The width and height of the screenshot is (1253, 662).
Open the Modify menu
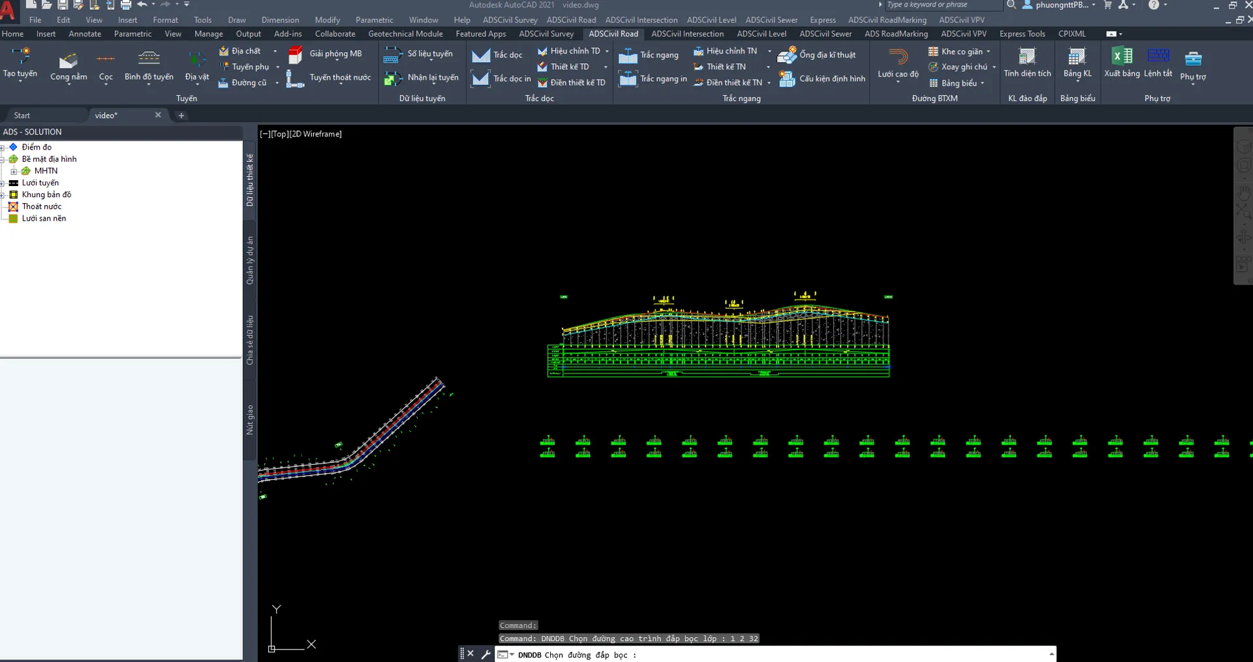pos(328,20)
